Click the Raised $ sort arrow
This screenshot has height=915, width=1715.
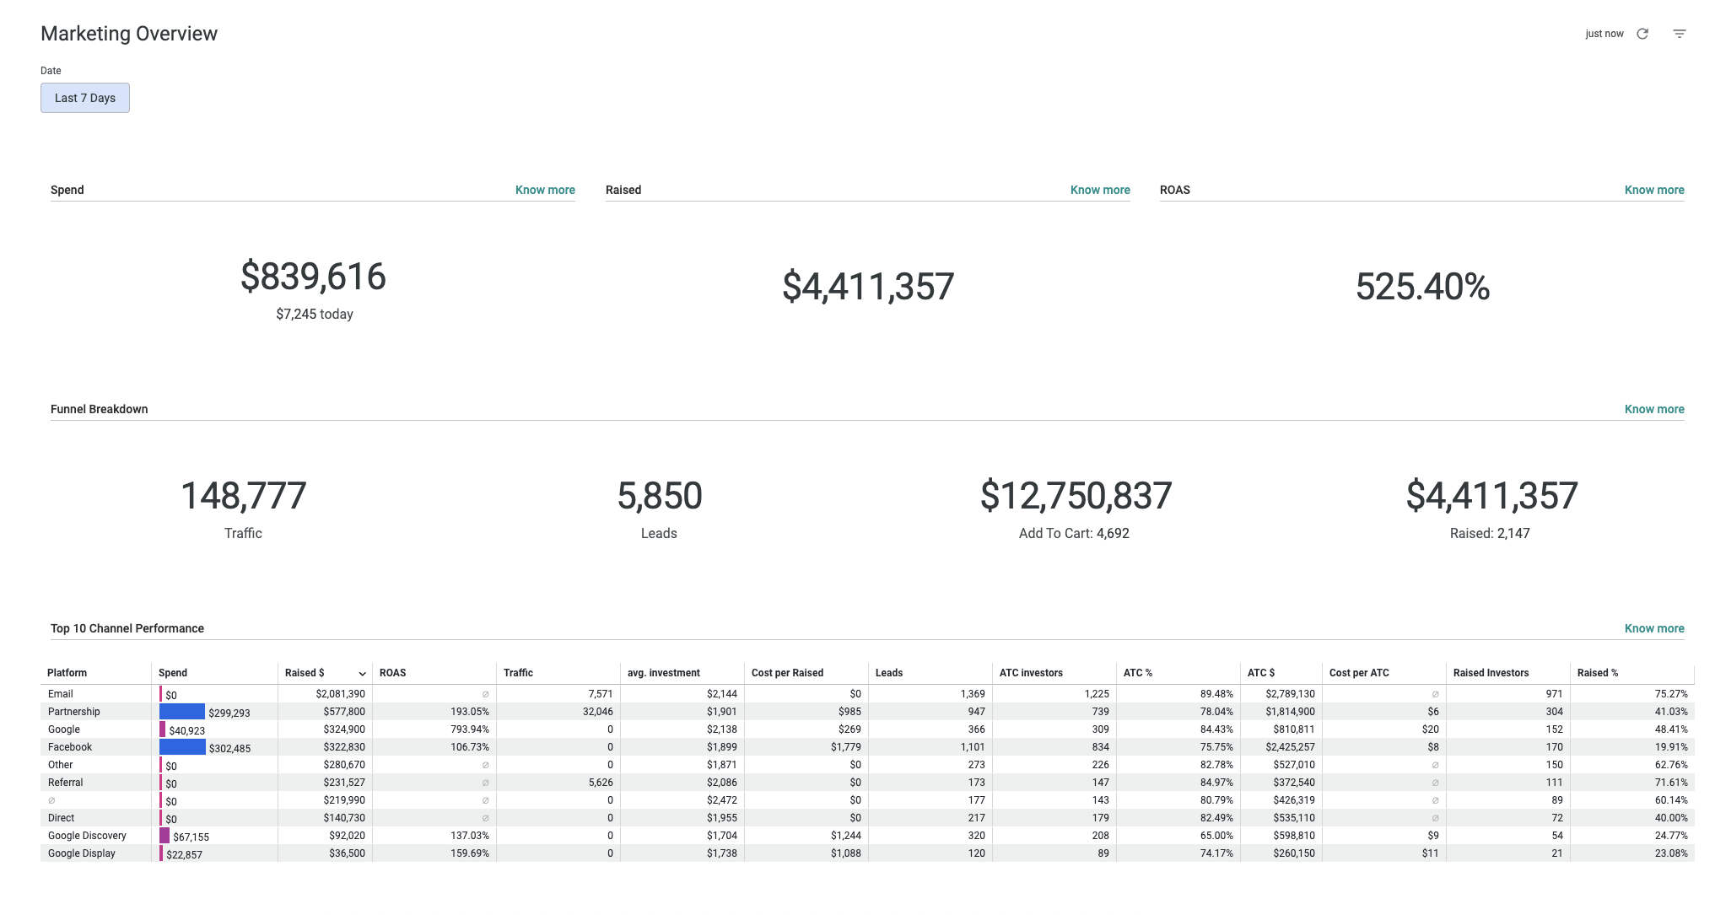(362, 674)
